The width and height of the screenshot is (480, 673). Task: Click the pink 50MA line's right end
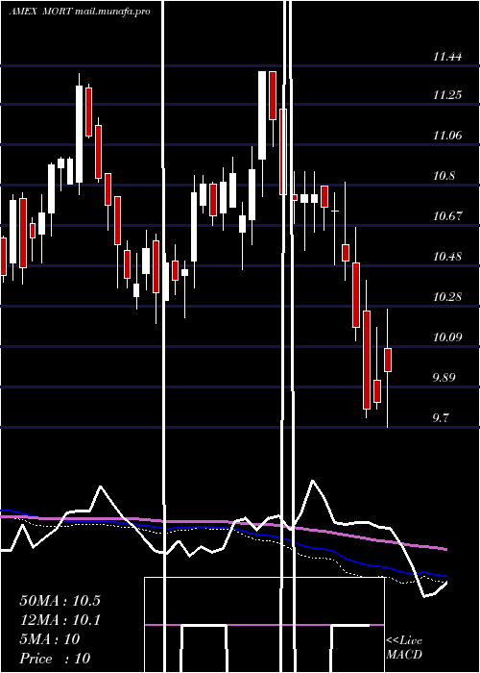445,549
